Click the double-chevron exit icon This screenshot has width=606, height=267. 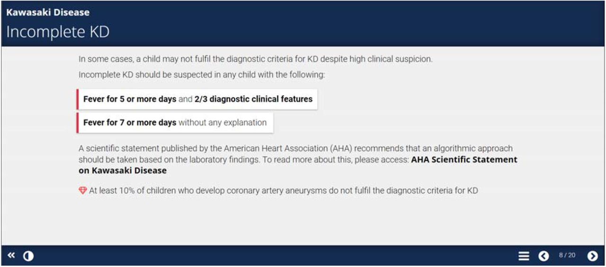pyautogui.click(x=11, y=256)
